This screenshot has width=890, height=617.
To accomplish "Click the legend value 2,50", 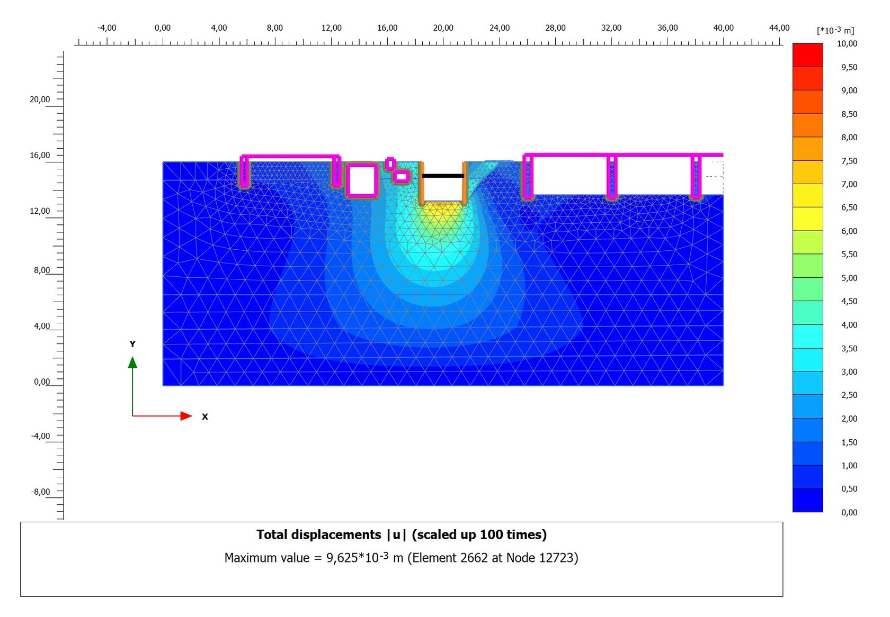I will point(849,395).
